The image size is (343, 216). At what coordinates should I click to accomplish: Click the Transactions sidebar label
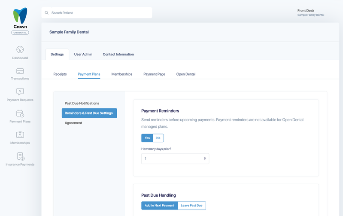pos(20,79)
